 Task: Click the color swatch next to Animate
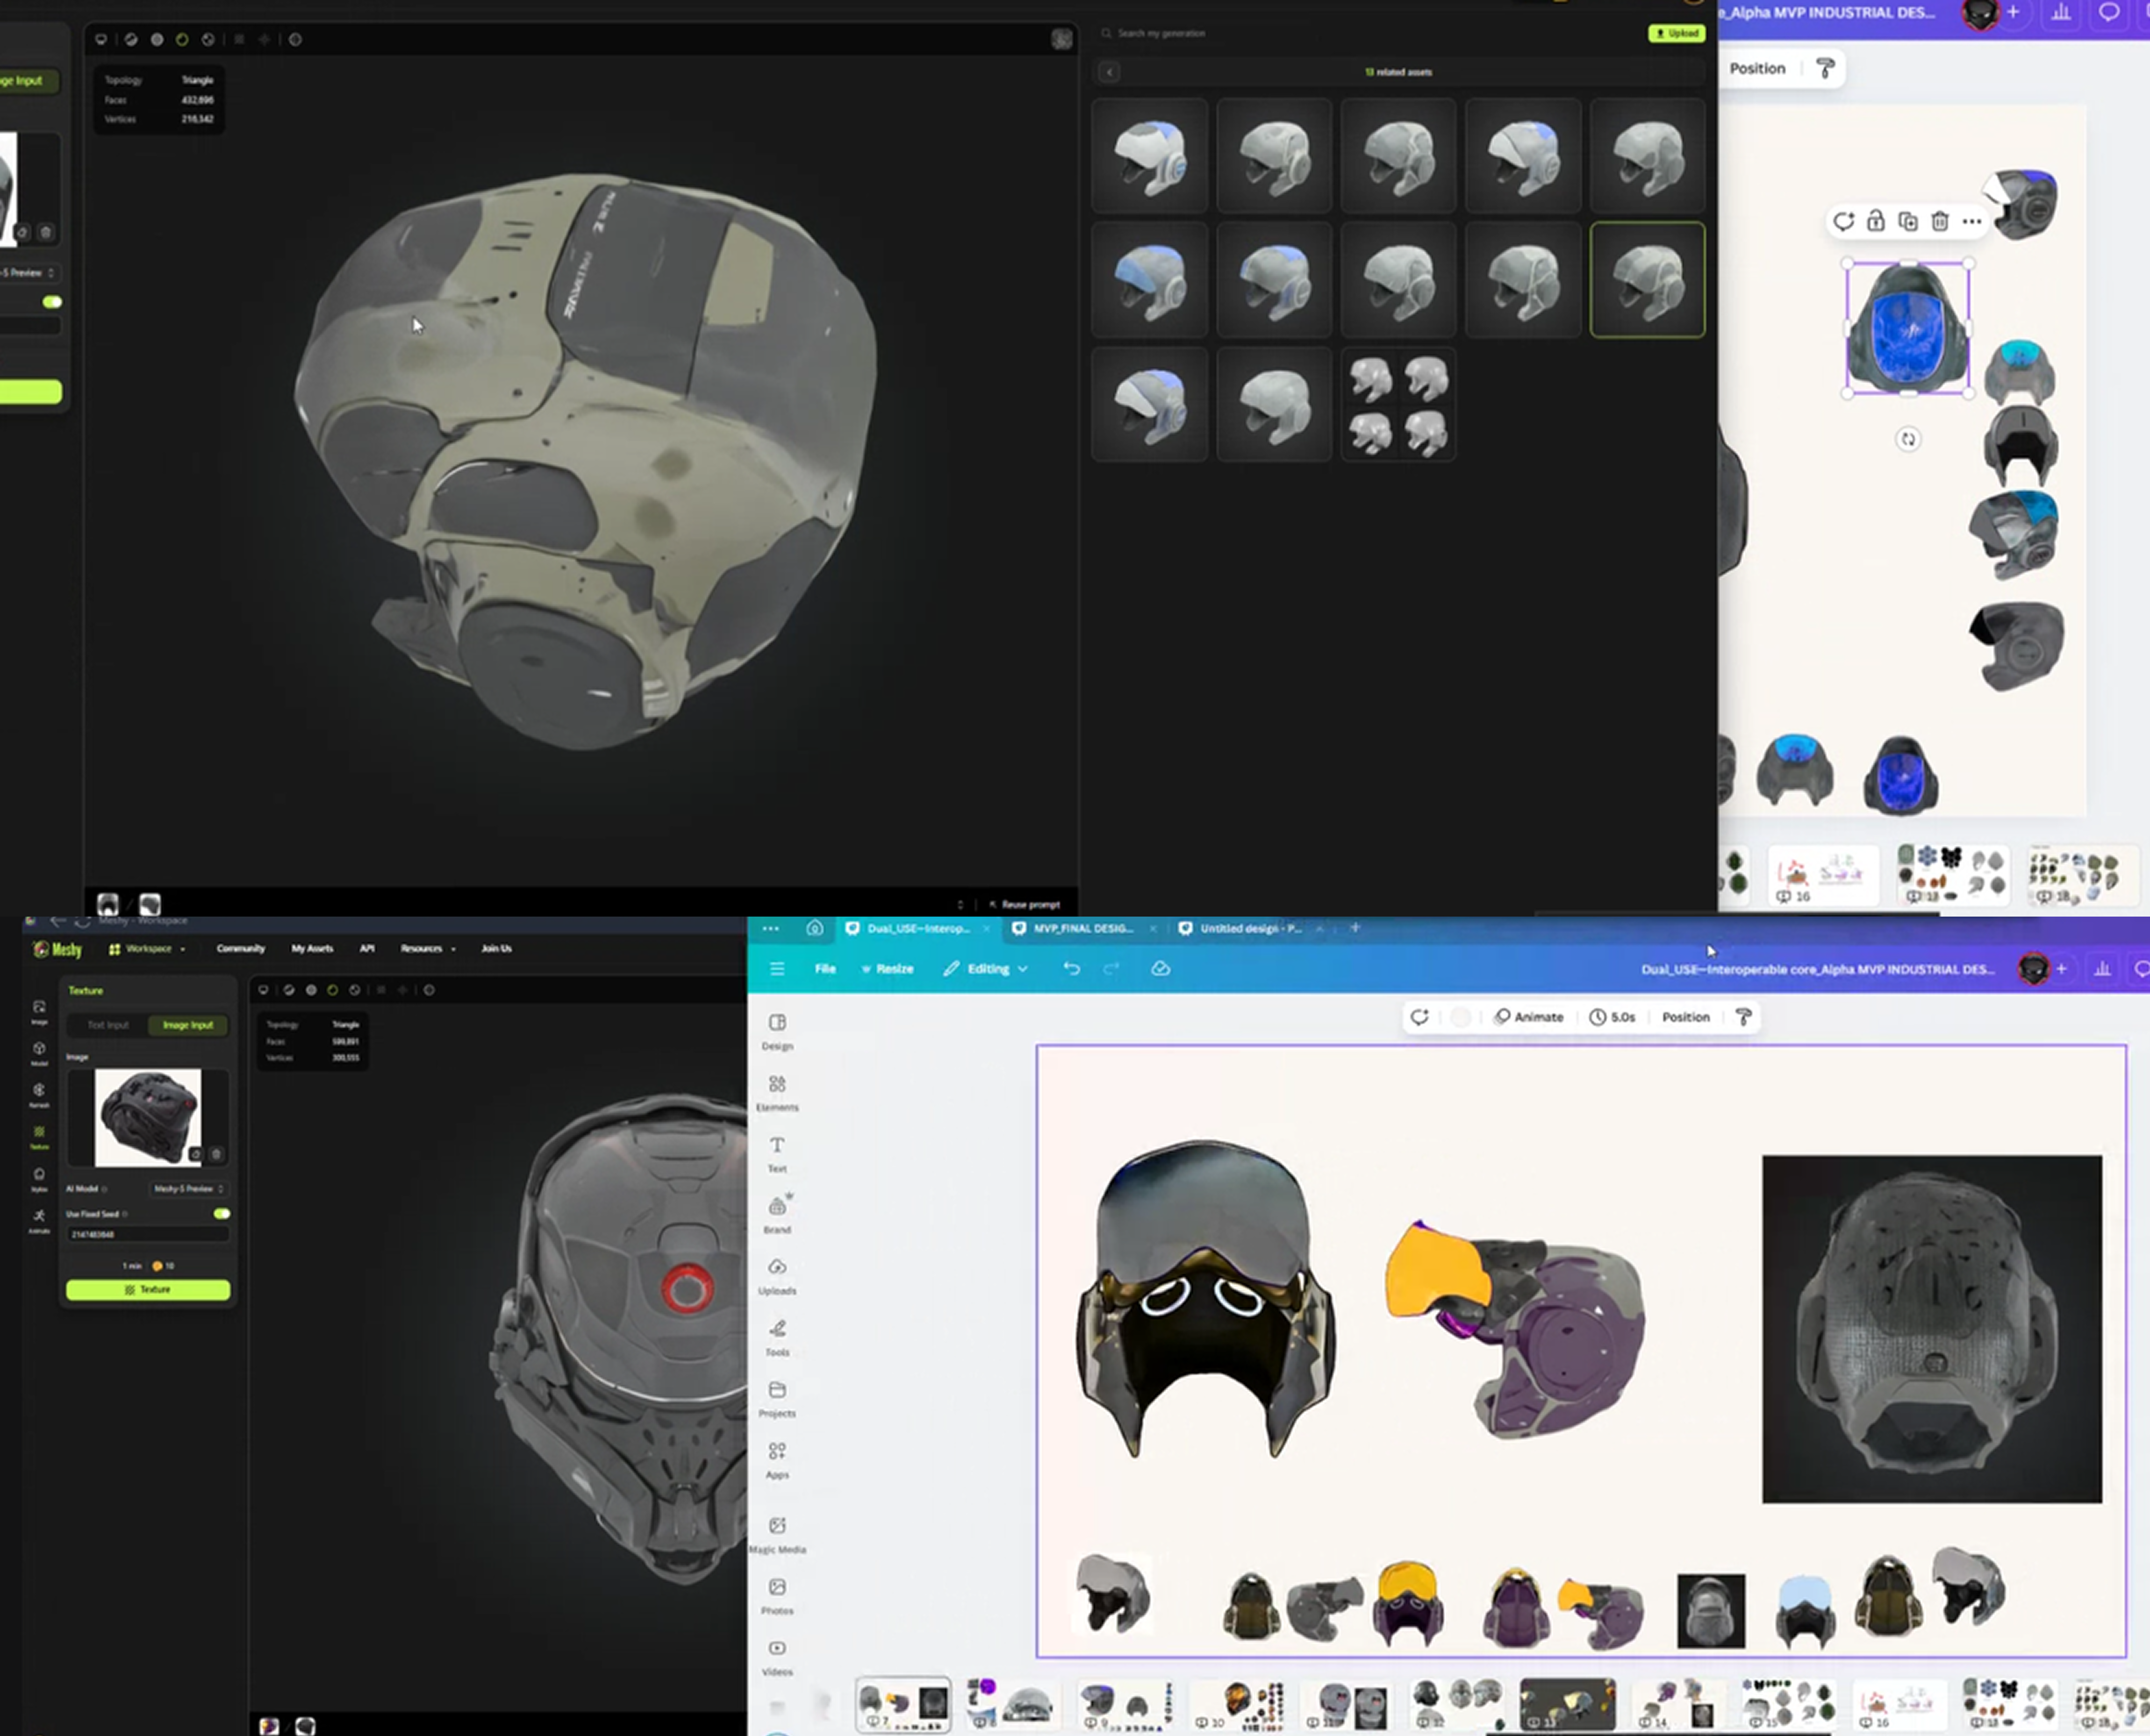click(1462, 1017)
